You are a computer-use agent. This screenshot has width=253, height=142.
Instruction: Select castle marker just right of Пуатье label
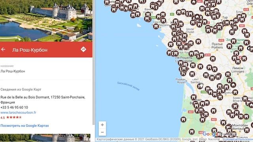[x=229, y=46]
